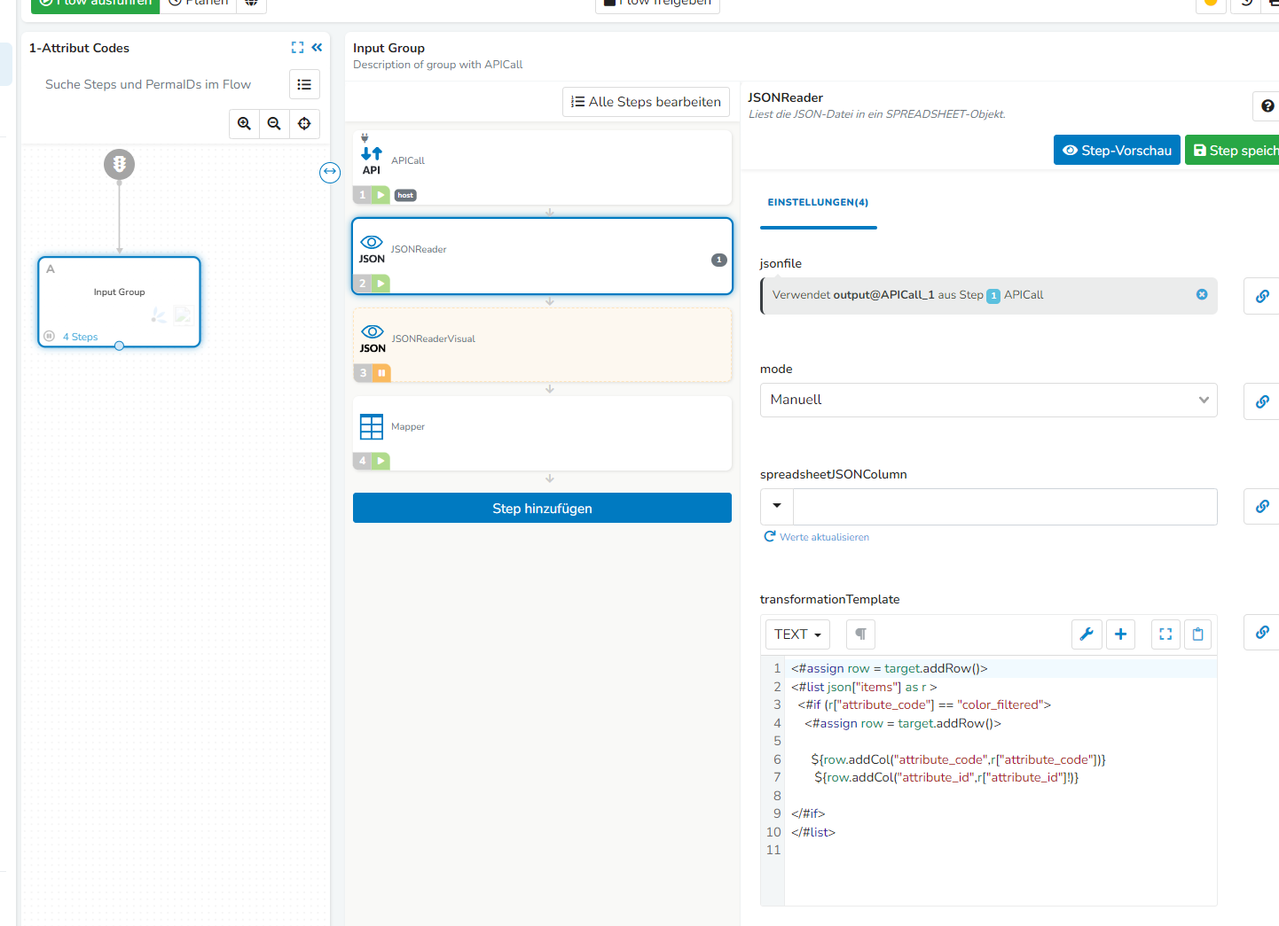Click the 4 Steps label on node

pos(81,337)
